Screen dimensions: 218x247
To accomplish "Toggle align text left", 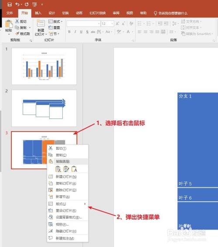I will (x=140, y=32).
